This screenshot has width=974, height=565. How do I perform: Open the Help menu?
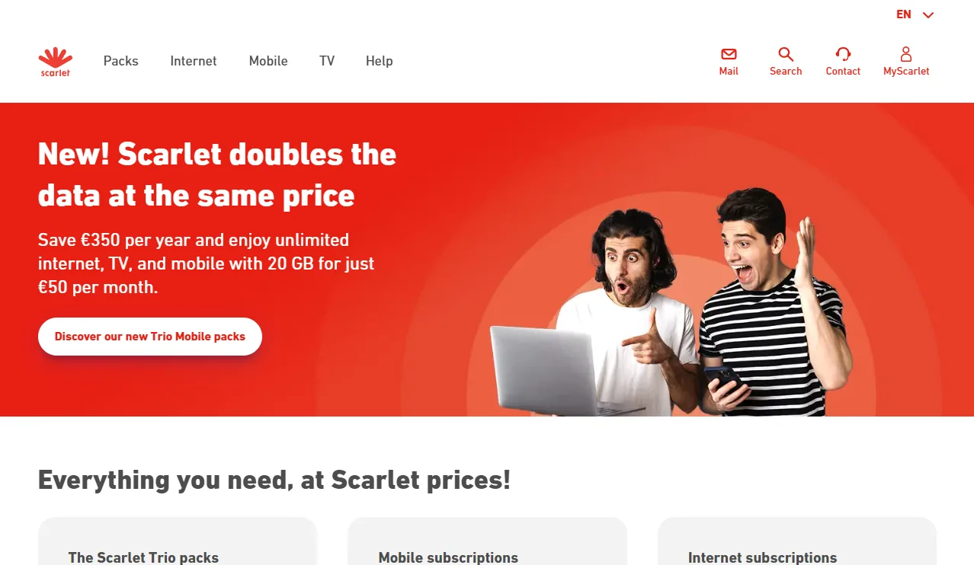pos(379,61)
